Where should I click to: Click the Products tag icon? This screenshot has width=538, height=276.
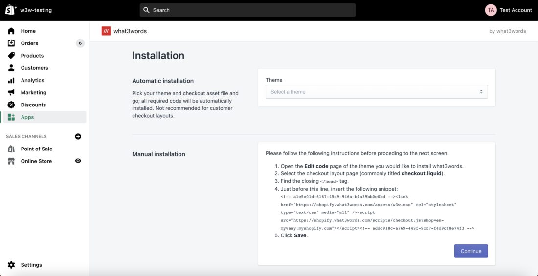[x=11, y=56]
